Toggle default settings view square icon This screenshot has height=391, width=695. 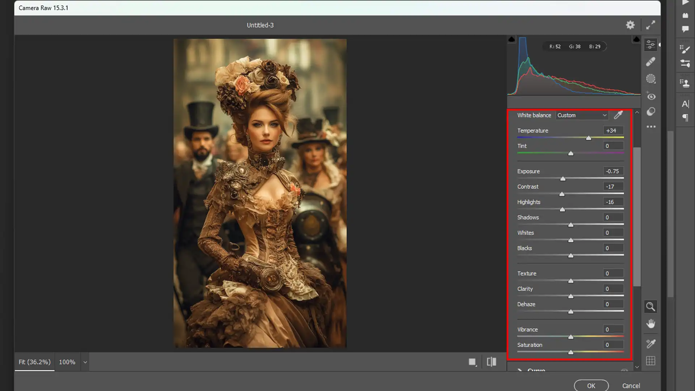click(472, 362)
